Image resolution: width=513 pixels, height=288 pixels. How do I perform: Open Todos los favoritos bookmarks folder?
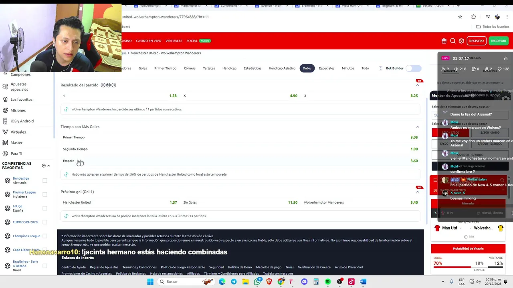click(493, 27)
